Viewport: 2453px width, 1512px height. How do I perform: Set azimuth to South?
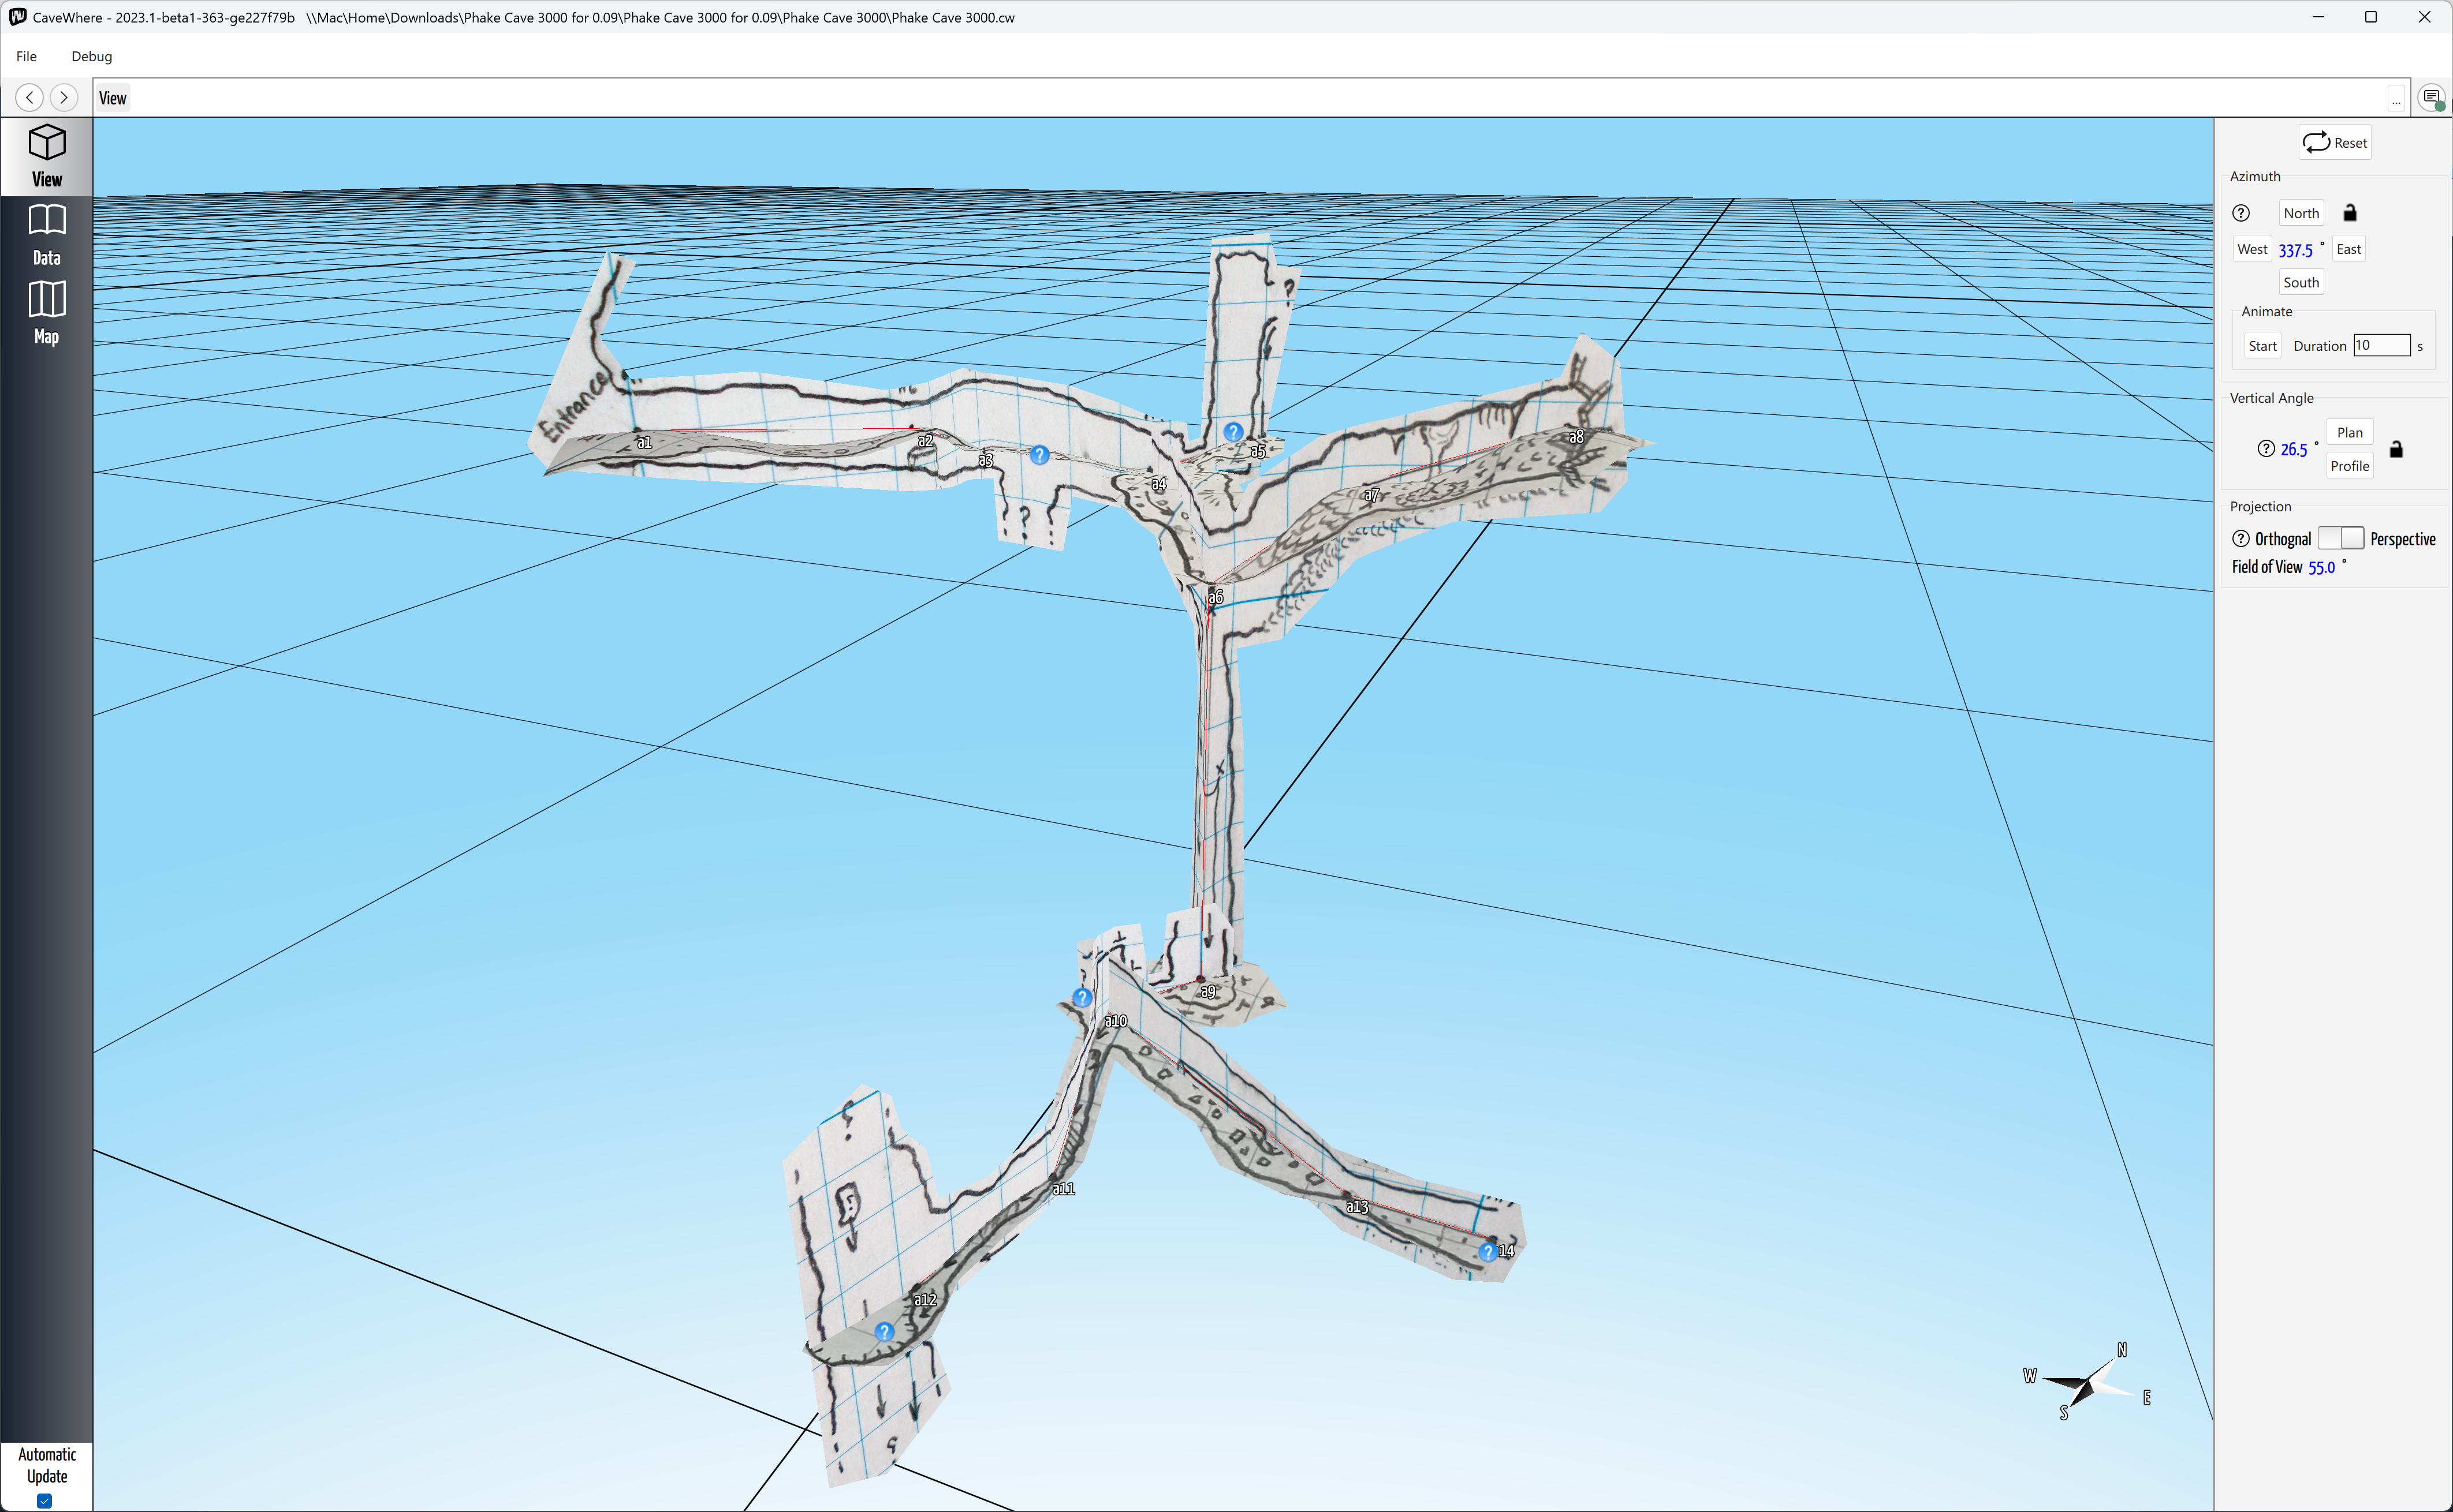(x=2301, y=282)
